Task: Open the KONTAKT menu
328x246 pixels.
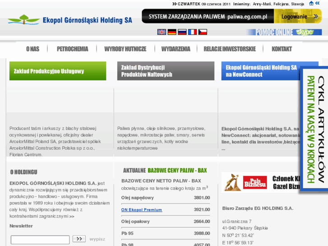Action: coord(282,49)
